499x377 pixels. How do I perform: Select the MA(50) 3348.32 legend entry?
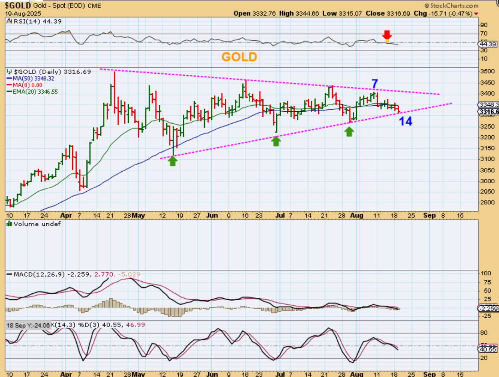31,78
